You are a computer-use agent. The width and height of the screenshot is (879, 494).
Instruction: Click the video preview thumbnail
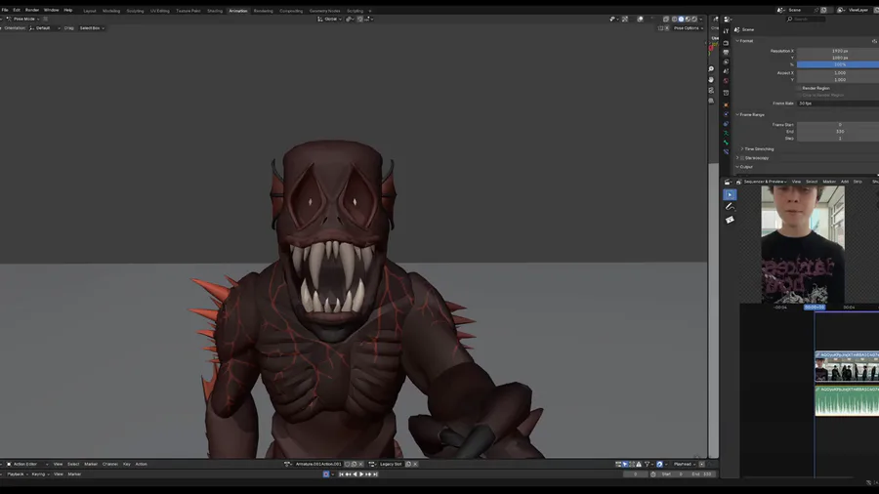point(803,244)
